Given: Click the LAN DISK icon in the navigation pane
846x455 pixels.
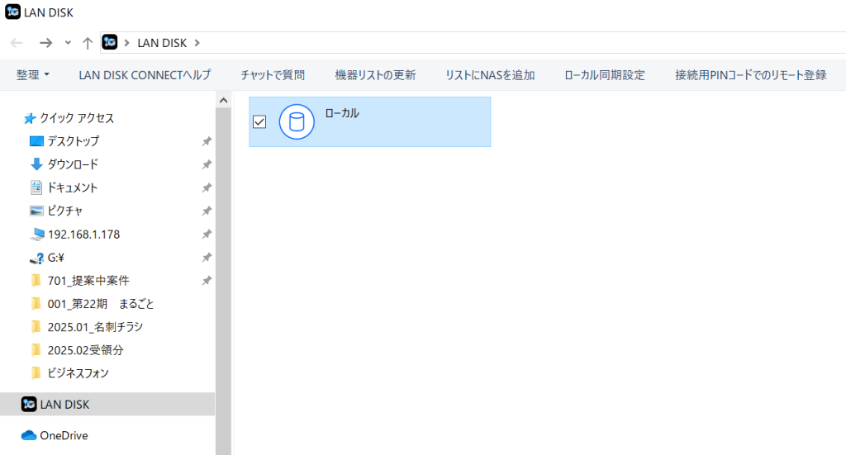Looking at the screenshot, I should 29,404.
